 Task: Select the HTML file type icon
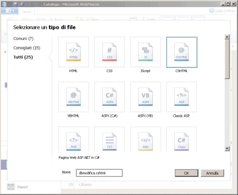click(x=73, y=52)
